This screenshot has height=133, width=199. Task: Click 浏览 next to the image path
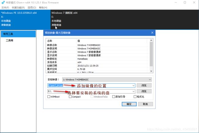pyautogui.click(x=144, y=85)
